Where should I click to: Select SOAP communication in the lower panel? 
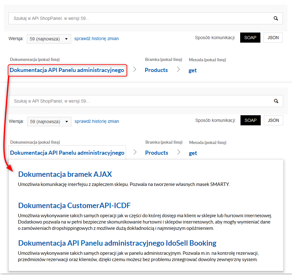point(251,120)
